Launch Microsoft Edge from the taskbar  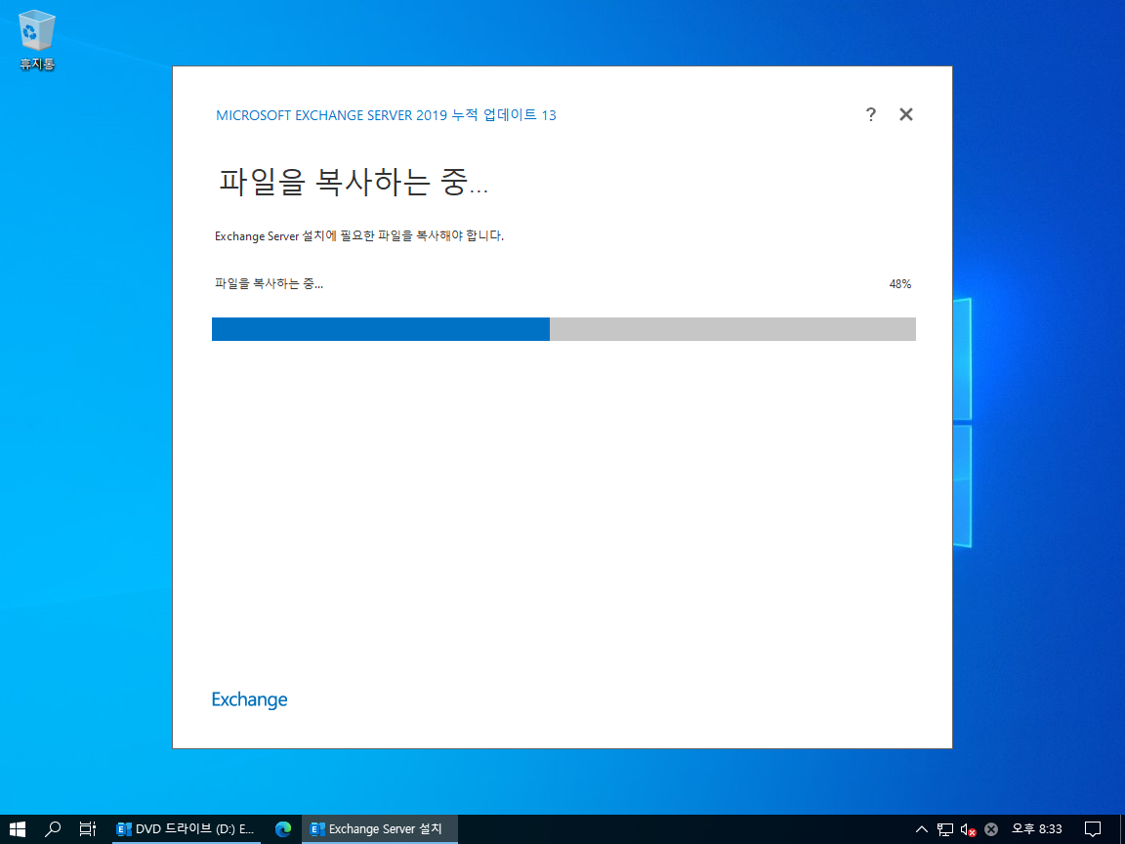283,829
